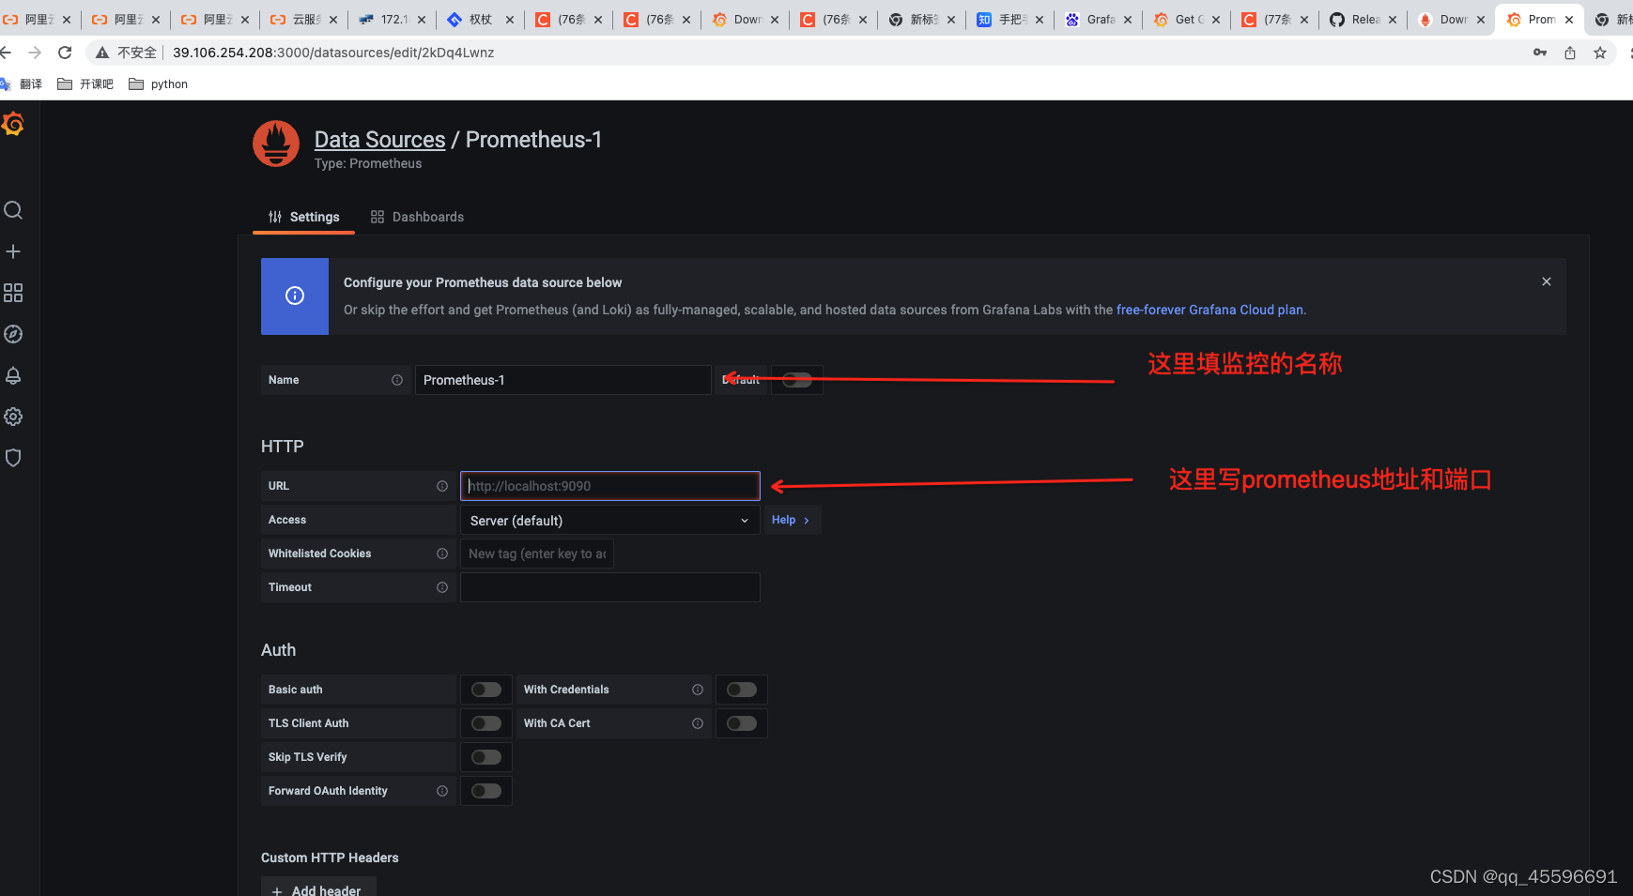This screenshot has height=896, width=1633.
Task: Bookmark this page with the star icon
Action: coord(1600,53)
